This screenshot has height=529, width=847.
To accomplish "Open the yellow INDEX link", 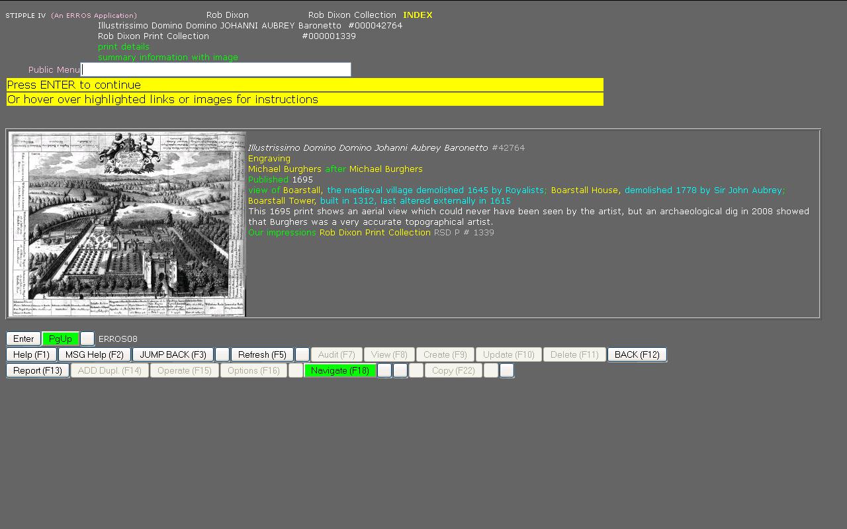I will point(418,15).
